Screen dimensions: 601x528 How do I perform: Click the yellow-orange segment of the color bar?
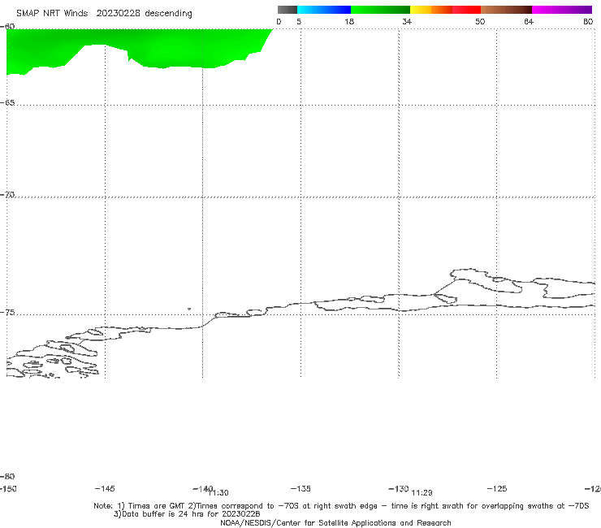tap(431, 10)
